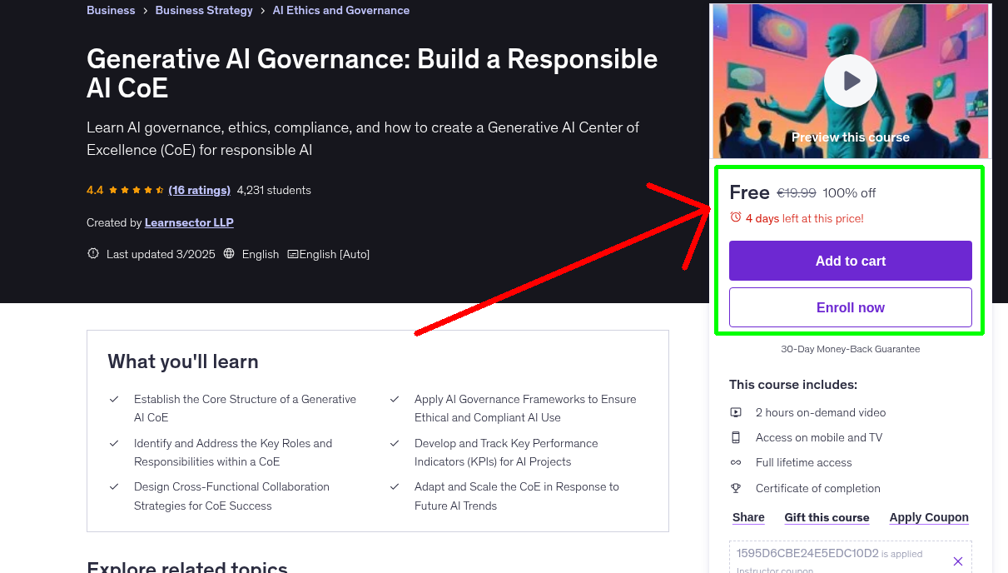
Task: Play the course preview video
Action: tap(850, 80)
